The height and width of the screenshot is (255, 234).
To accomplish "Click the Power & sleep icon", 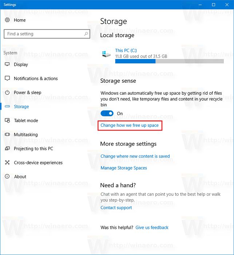I will (7, 93).
